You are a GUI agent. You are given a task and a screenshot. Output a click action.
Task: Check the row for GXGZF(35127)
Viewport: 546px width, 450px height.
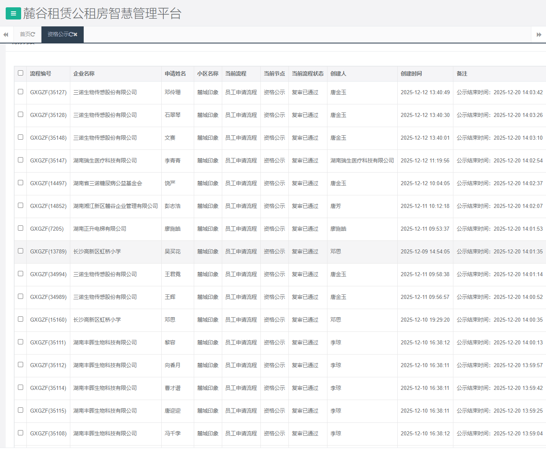[21, 92]
